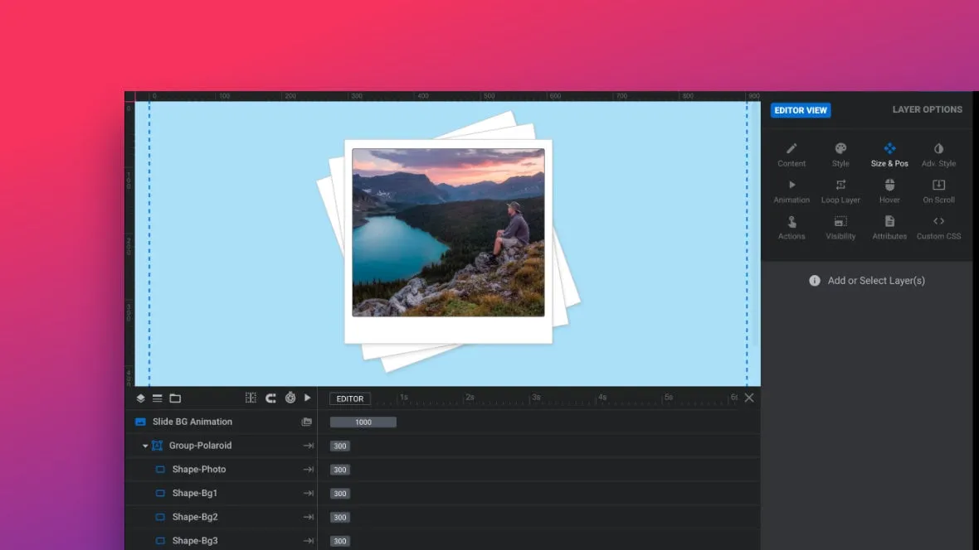
Task: Toggle the magnet snap icon in timeline
Action: click(x=270, y=398)
